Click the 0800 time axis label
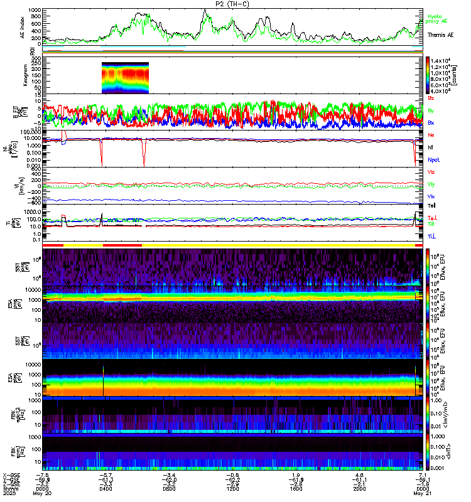 coord(169,489)
